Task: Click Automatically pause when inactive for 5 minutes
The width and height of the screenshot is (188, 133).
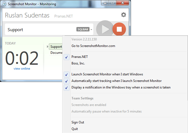Action: tap(106, 111)
